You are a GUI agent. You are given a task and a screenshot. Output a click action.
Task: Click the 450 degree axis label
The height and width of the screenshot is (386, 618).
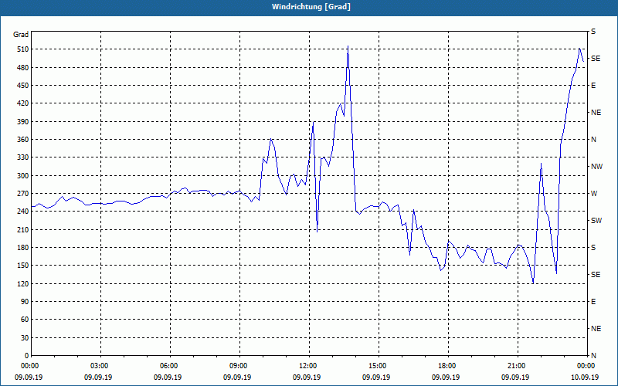tap(23, 86)
